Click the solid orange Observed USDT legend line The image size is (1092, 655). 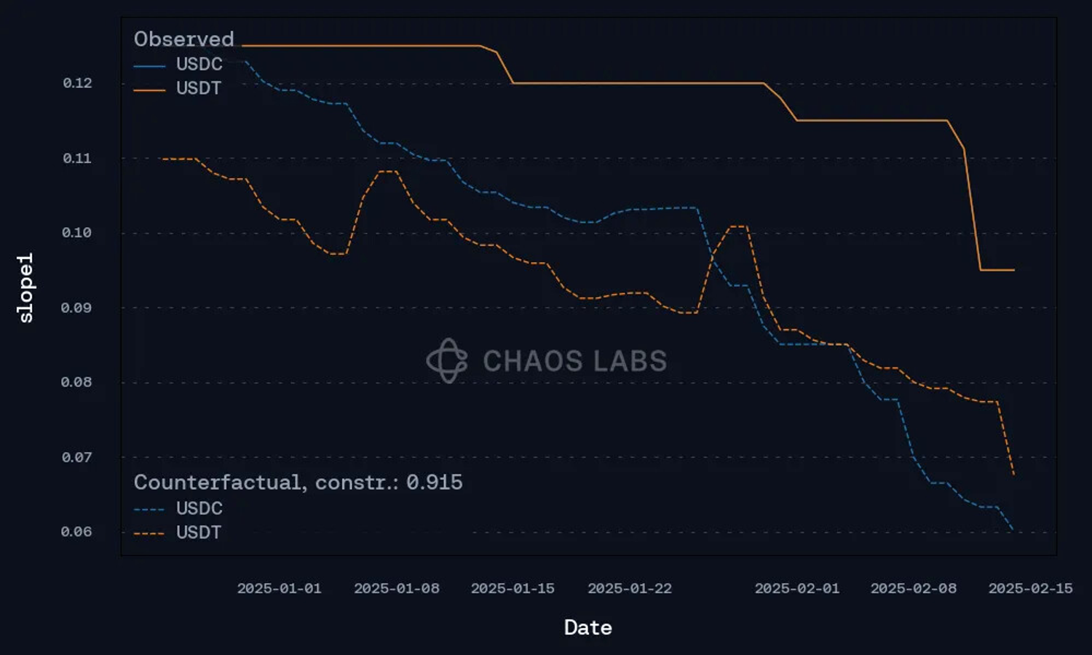(149, 90)
